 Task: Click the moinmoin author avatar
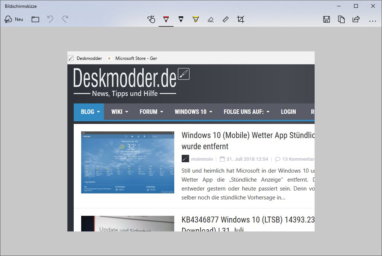pyautogui.click(x=185, y=159)
